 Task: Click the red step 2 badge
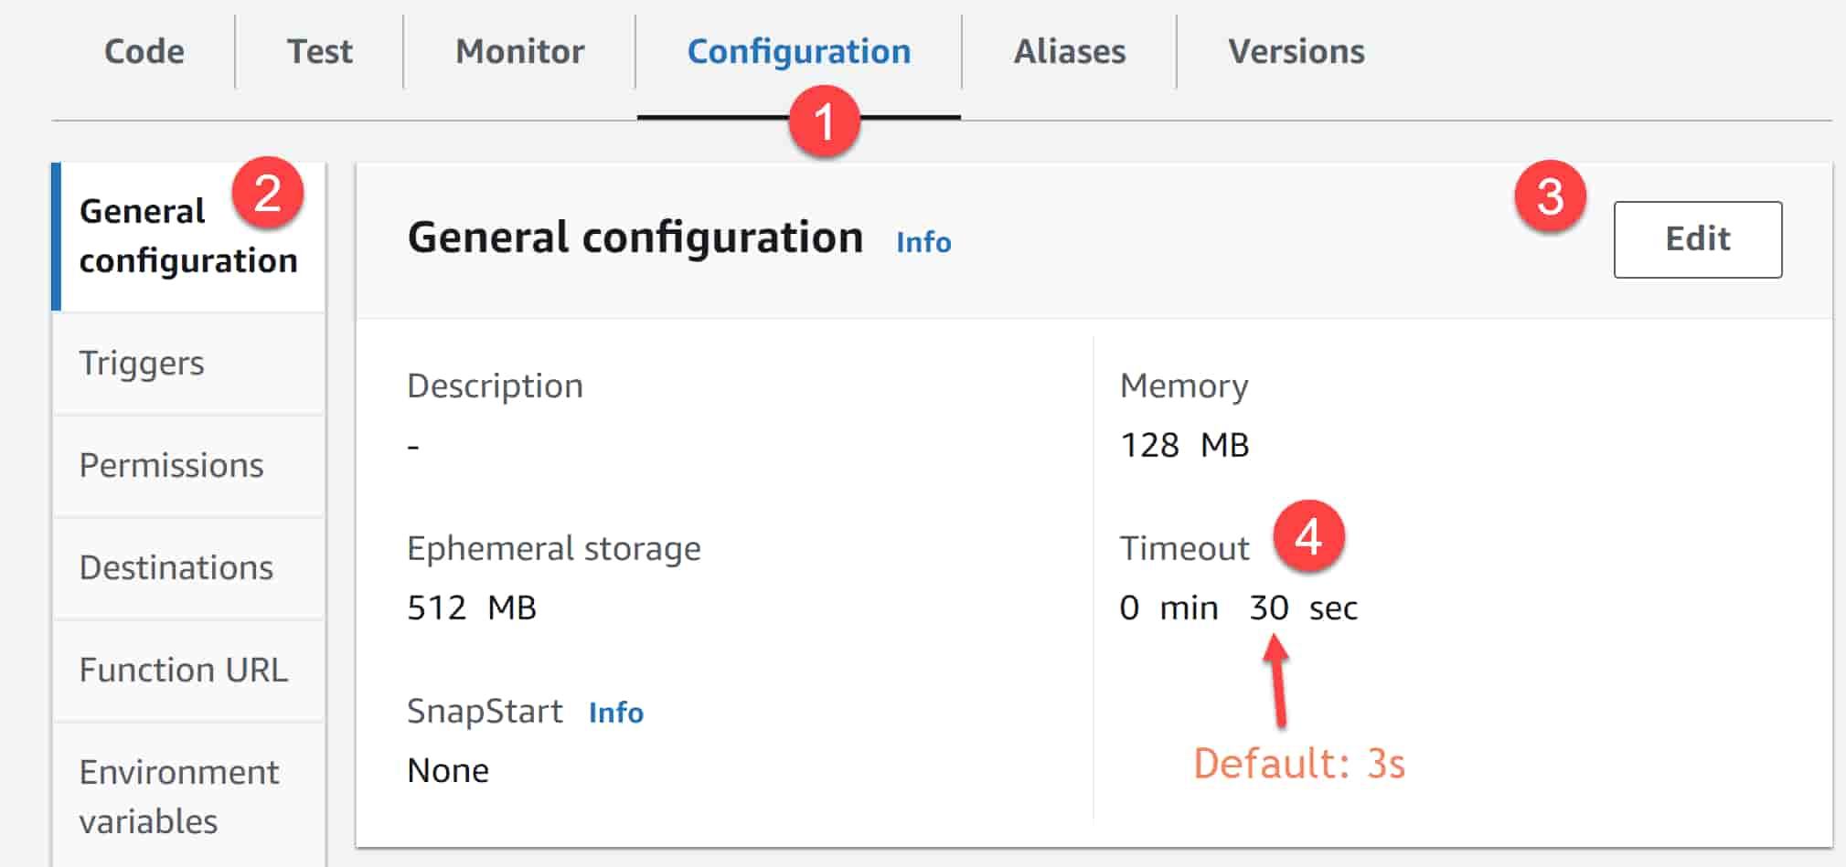click(267, 193)
